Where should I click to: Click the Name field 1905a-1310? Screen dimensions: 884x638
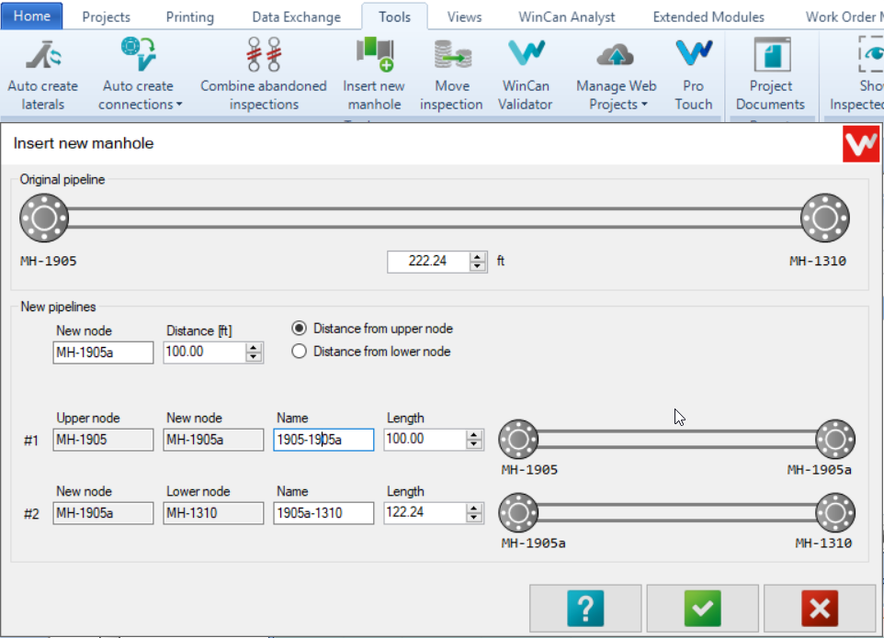point(323,513)
